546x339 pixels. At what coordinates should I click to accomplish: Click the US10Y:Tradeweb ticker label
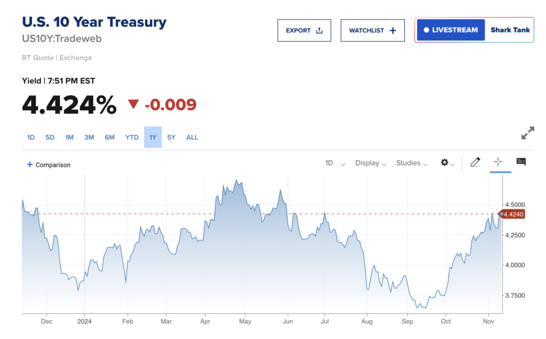click(61, 39)
